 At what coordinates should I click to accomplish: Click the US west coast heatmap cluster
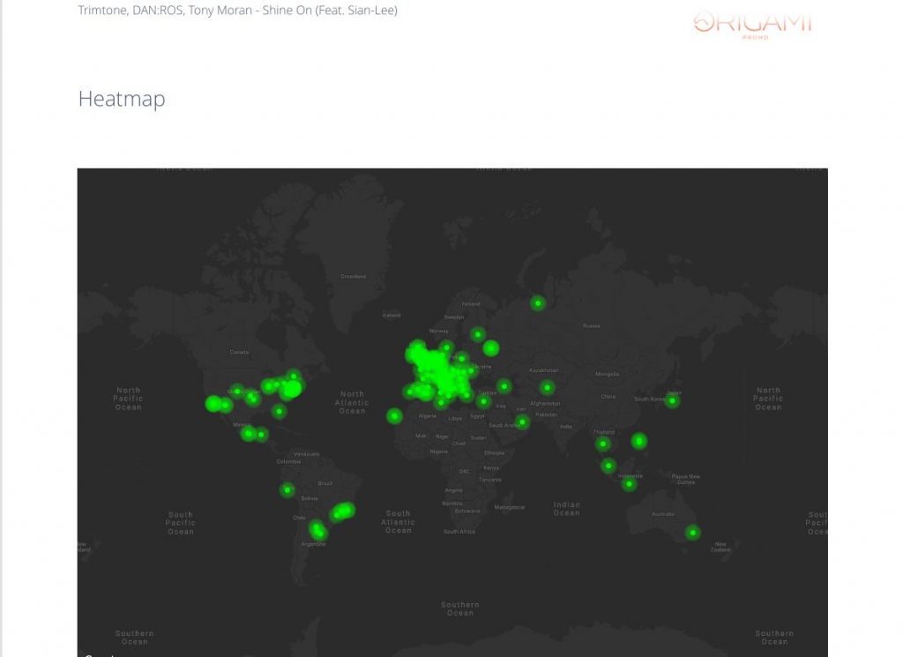[x=217, y=404]
